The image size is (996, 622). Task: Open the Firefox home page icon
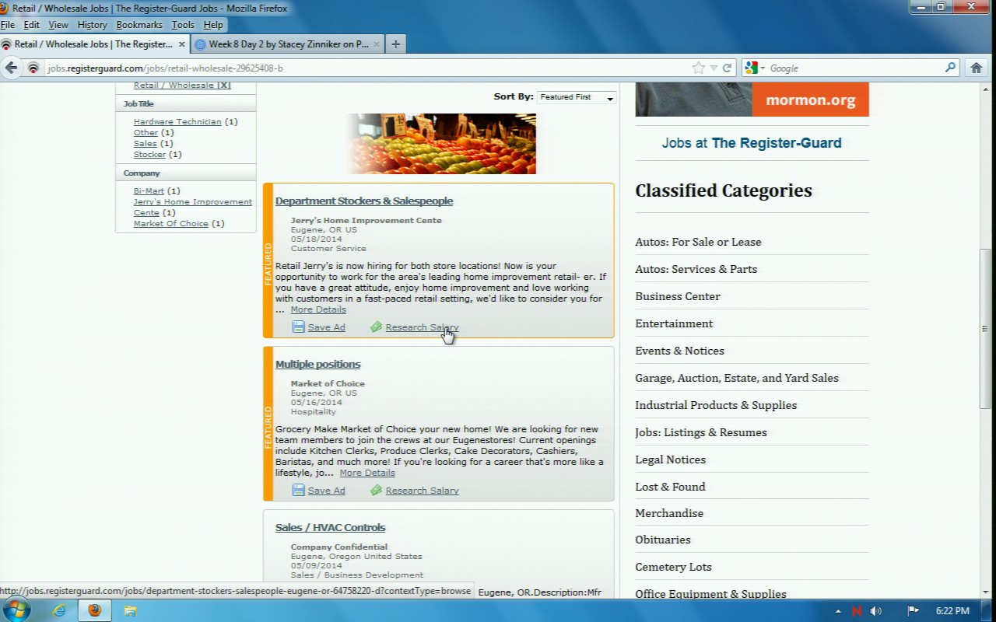point(977,68)
